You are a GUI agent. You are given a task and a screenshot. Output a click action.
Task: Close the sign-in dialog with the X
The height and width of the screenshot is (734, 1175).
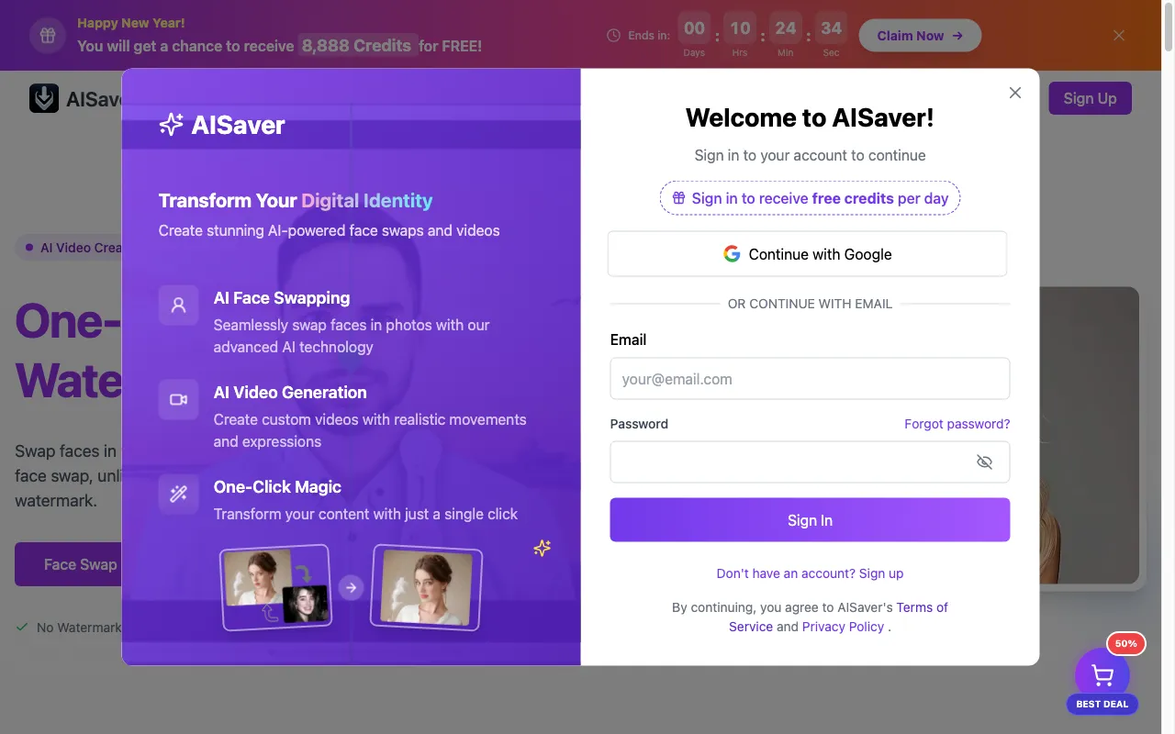pos(1014,93)
